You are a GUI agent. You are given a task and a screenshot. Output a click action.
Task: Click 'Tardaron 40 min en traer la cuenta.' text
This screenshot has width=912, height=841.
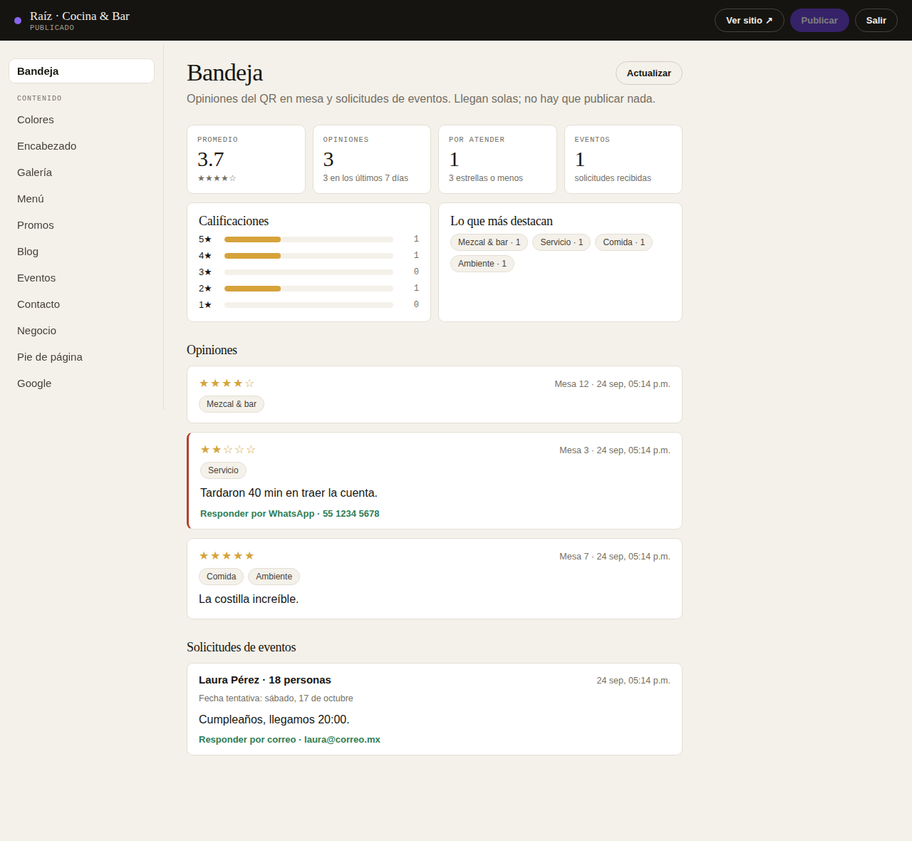coord(289,493)
